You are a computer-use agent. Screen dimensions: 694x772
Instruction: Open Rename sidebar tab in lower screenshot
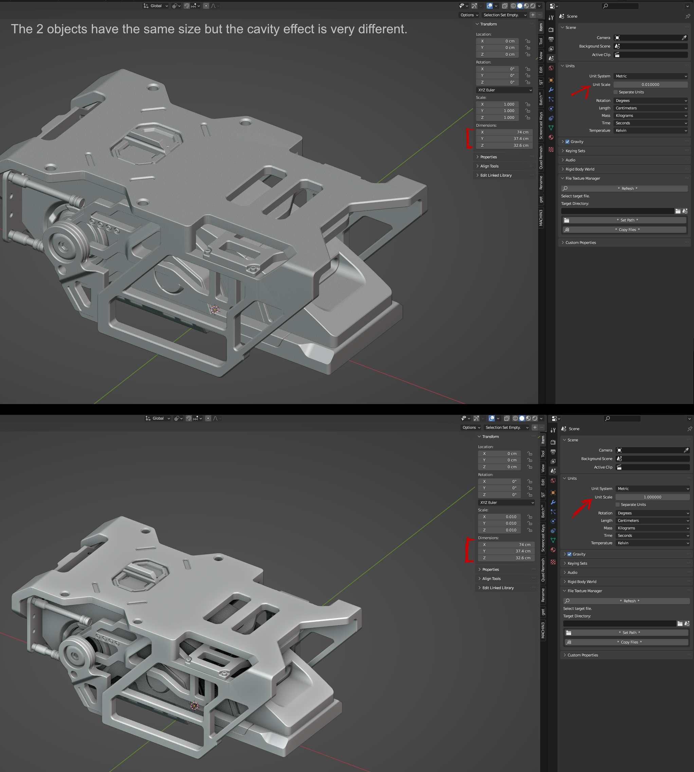543,595
